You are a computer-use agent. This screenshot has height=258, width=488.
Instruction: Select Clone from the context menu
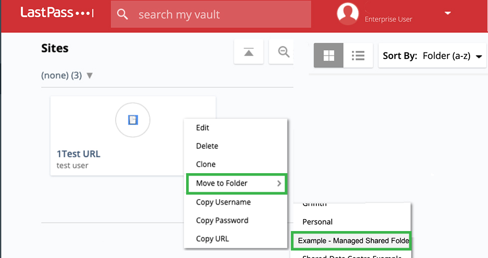point(206,164)
